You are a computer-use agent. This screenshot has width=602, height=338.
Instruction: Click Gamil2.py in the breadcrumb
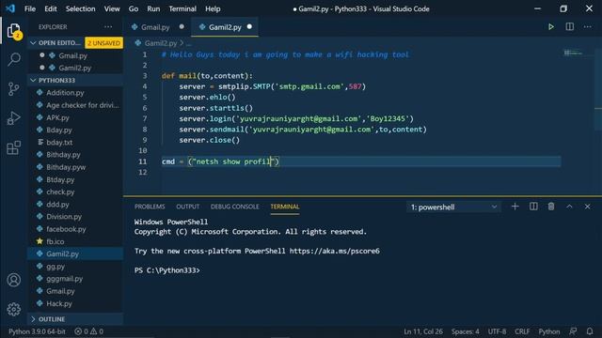coord(161,43)
